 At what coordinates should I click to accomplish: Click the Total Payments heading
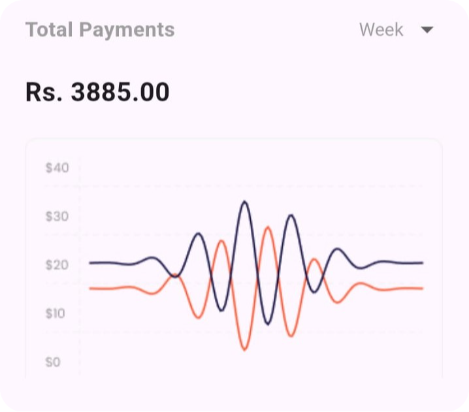[x=100, y=30]
